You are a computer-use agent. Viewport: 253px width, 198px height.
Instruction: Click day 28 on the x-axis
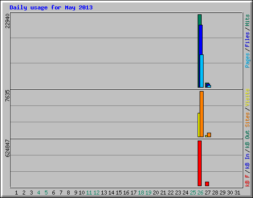[x=215, y=193]
